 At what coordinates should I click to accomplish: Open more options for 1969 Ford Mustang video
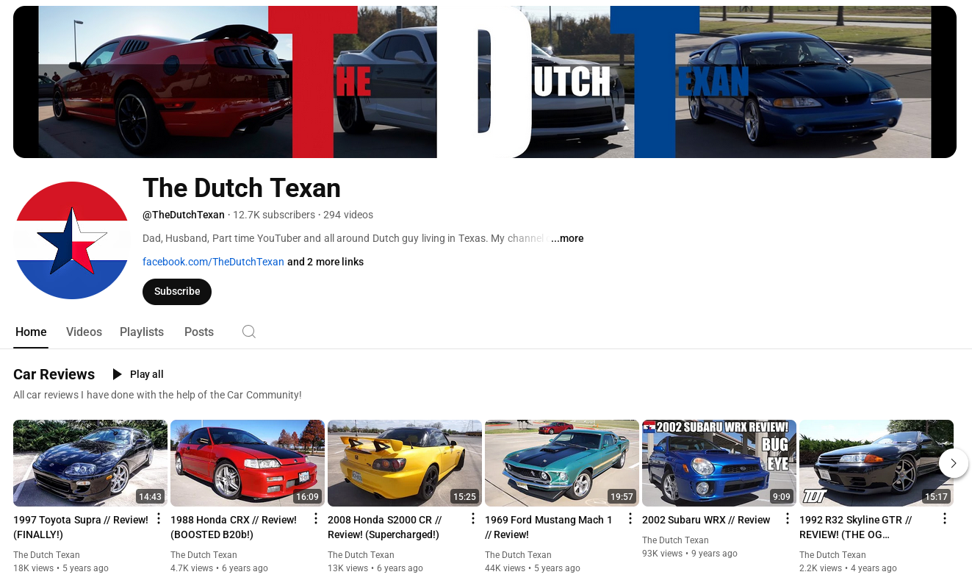point(630,519)
